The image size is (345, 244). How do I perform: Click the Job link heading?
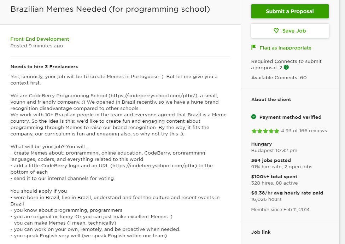pyautogui.click(x=261, y=232)
